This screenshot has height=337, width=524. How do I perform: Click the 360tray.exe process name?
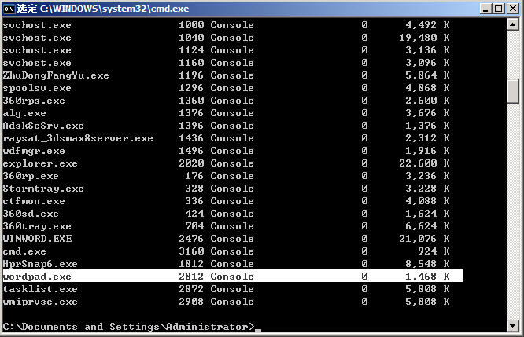click(x=37, y=226)
